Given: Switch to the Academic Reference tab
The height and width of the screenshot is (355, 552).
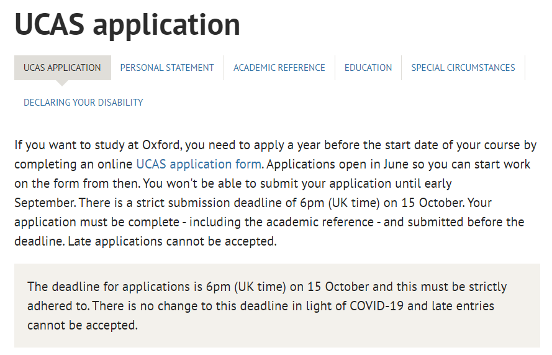Looking at the screenshot, I should pyautogui.click(x=279, y=68).
